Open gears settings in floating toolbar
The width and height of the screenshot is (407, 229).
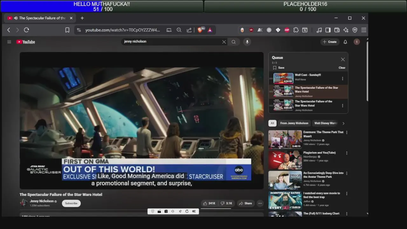click(194, 211)
